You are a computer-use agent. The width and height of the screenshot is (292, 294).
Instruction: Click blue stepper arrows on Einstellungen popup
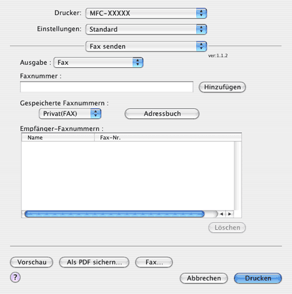click(201, 29)
